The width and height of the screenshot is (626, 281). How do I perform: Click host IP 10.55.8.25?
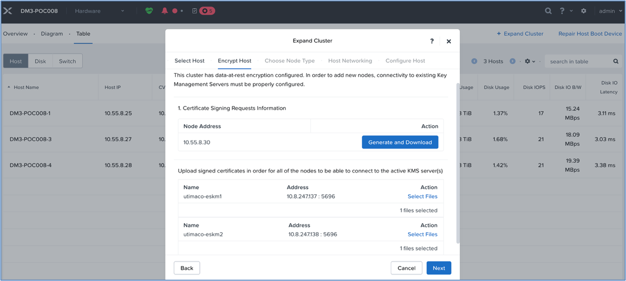(x=118, y=113)
